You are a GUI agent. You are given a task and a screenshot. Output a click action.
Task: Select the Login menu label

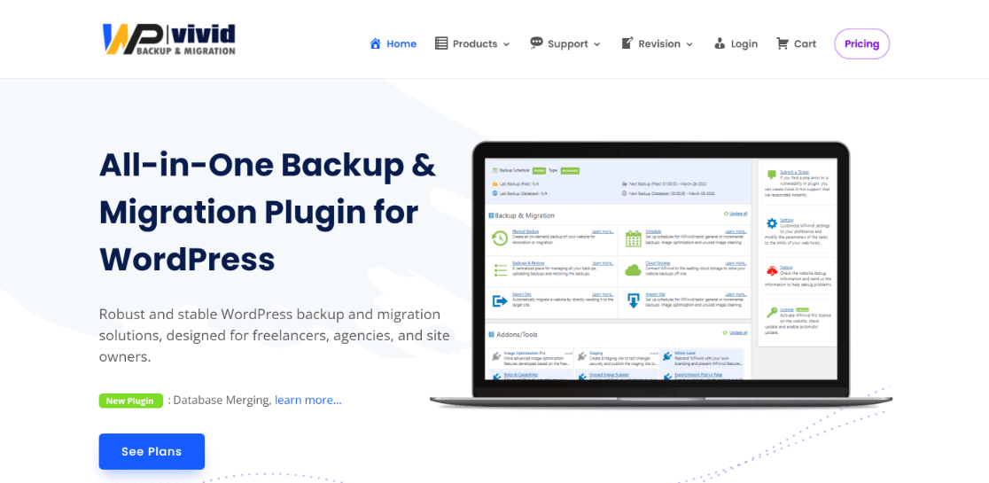tap(744, 43)
